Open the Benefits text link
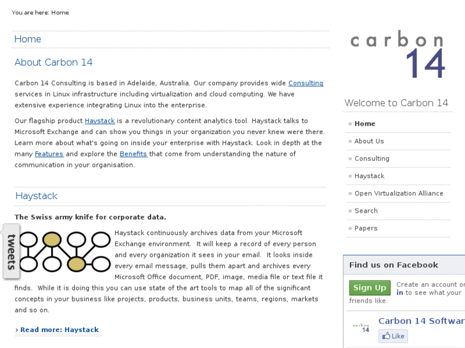Viewport: 465px width, 348px height. point(133,154)
